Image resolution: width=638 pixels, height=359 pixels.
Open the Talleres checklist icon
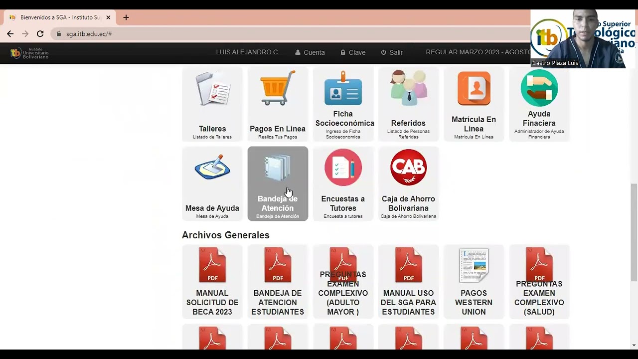[x=212, y=89]
